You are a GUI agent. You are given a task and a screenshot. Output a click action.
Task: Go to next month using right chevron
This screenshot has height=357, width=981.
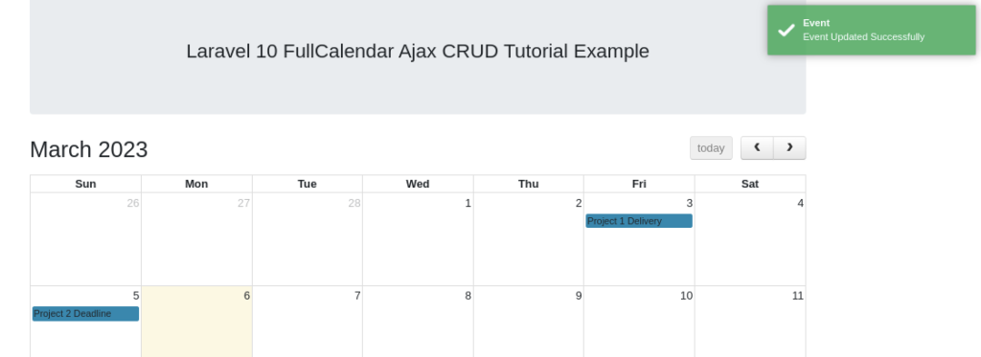click(789, 148)
